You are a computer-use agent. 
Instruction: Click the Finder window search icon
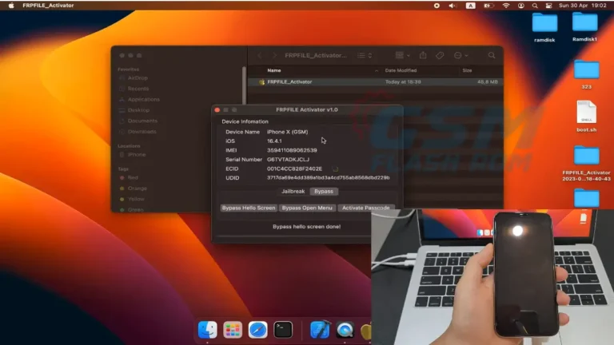point(492,56)
